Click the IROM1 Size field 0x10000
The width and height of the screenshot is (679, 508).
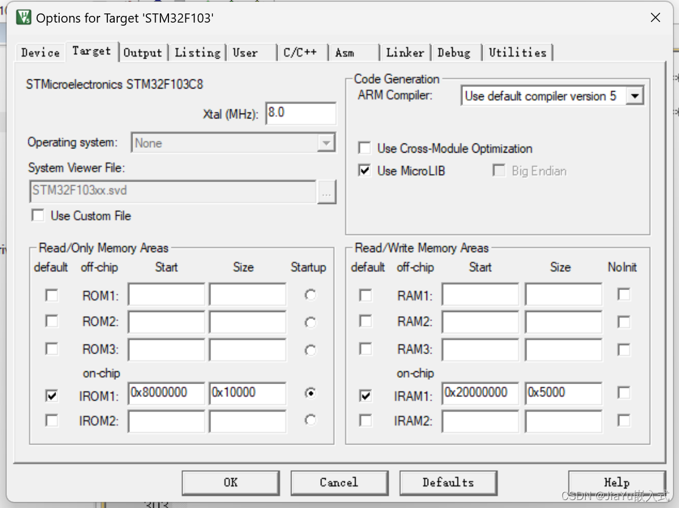(247, 393)
